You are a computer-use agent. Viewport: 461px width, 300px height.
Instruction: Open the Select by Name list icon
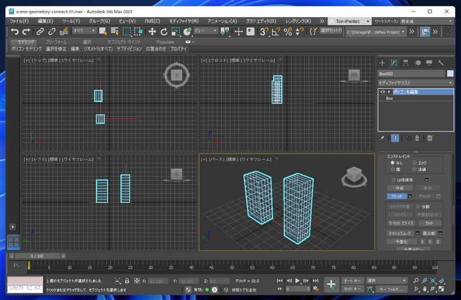[x=115, y=31]
